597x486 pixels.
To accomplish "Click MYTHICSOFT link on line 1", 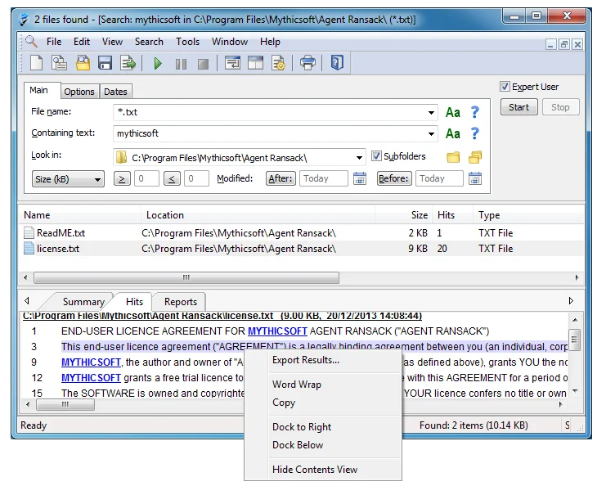I will 277,331.
